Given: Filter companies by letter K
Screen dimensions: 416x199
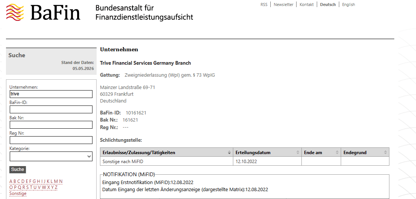Looking at the screenshot, I should coord(48,181).
